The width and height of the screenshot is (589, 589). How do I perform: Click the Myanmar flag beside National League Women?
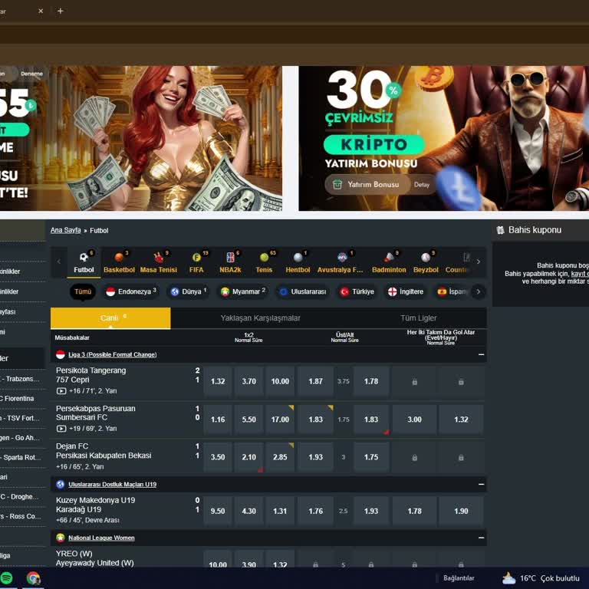[x=61, y=538]
